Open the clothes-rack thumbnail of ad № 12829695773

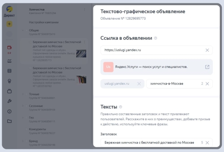(x=81, y=54)
